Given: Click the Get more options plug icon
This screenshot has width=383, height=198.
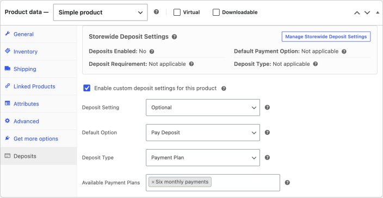Looking at the screenshot, I should (7, 138).
